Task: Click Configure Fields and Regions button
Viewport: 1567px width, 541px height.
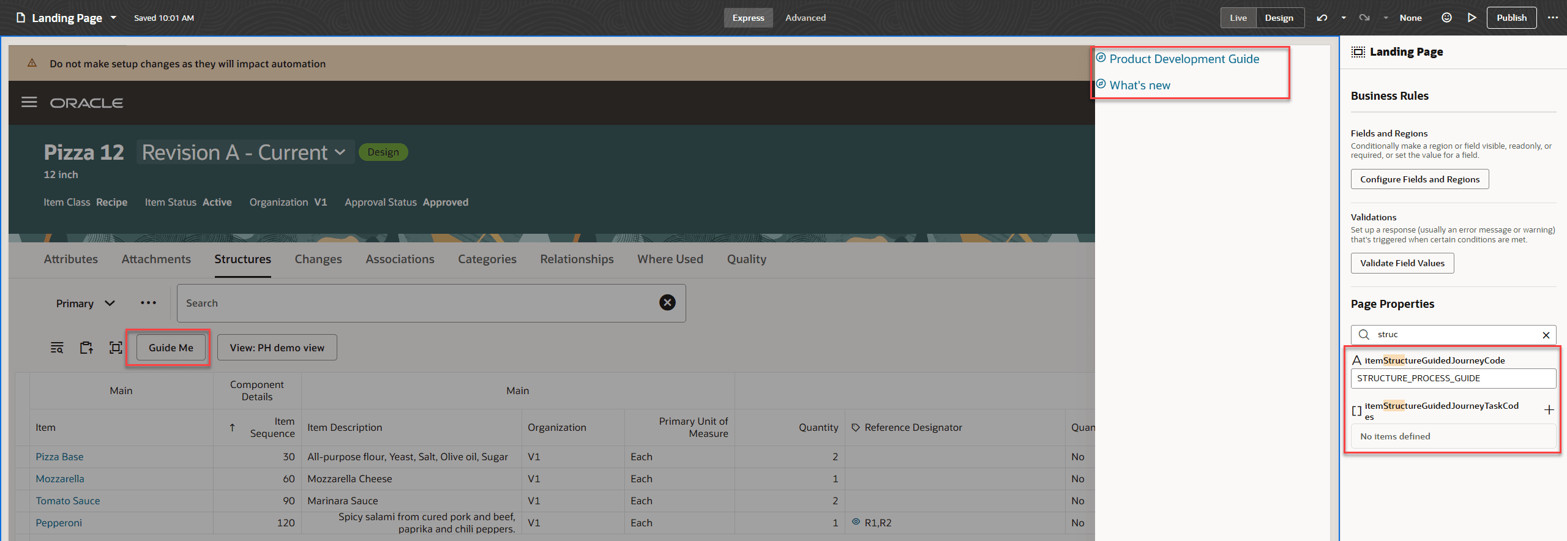Action: (x=1419, y=179)
